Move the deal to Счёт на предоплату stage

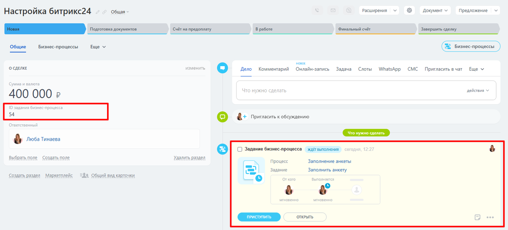pos(210,29)
